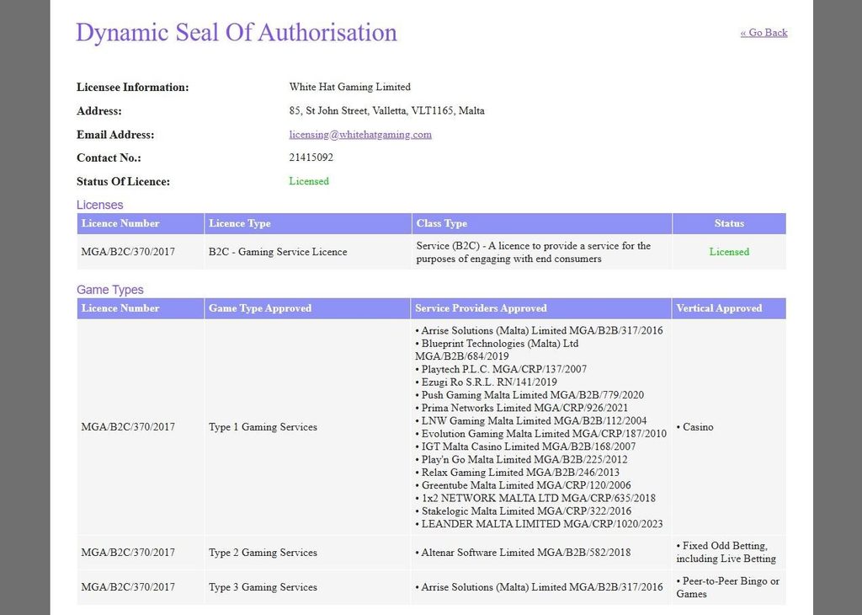Click the Vertical Approved column header
Image resolution: width=862 pixels, height=615 pixels.
728,308
